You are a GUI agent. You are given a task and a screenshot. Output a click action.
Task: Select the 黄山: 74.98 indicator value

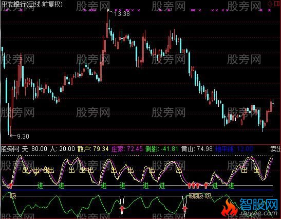tap(197, 149)
